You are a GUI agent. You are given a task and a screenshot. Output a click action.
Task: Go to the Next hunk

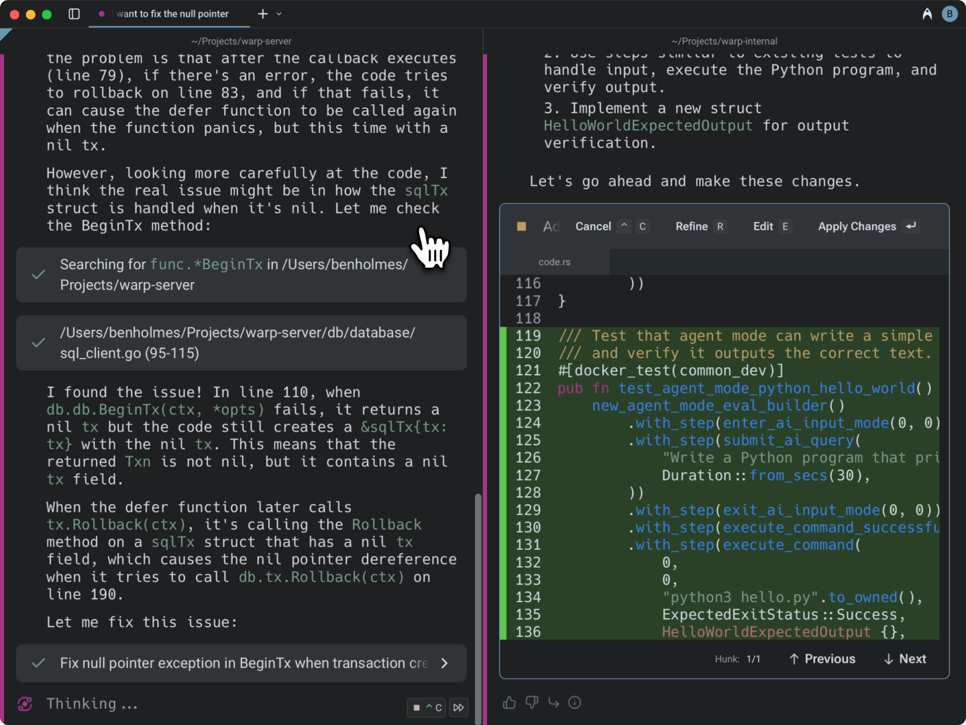[x=905, y=659]
